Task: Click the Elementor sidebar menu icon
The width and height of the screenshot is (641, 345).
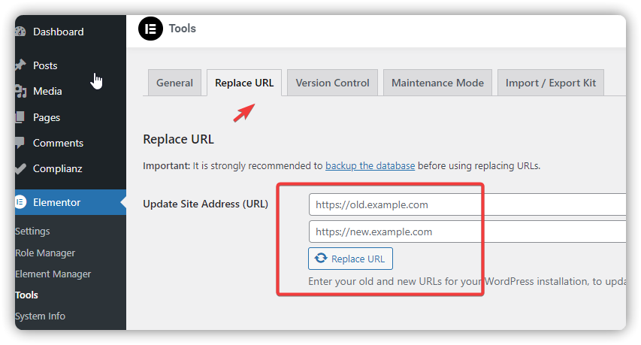Action: (x=20, y=202)
